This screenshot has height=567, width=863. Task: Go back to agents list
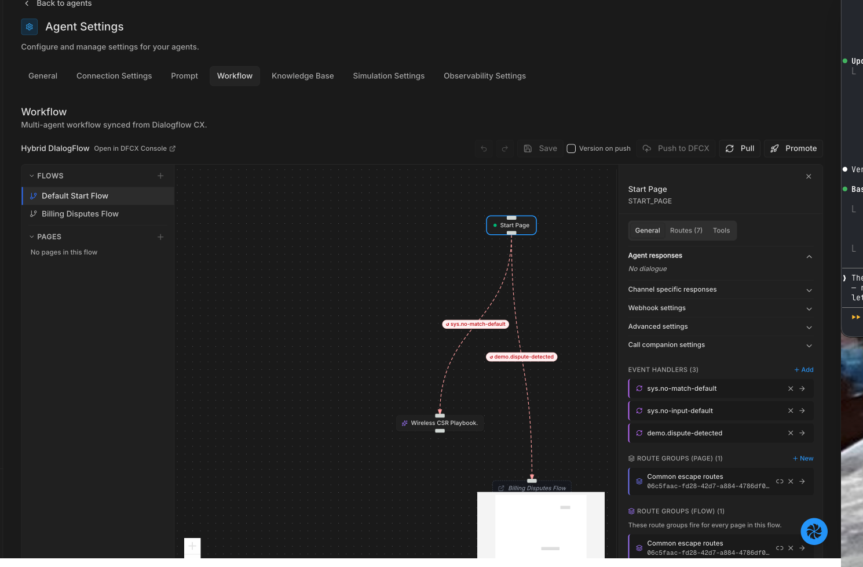(58, 3)
